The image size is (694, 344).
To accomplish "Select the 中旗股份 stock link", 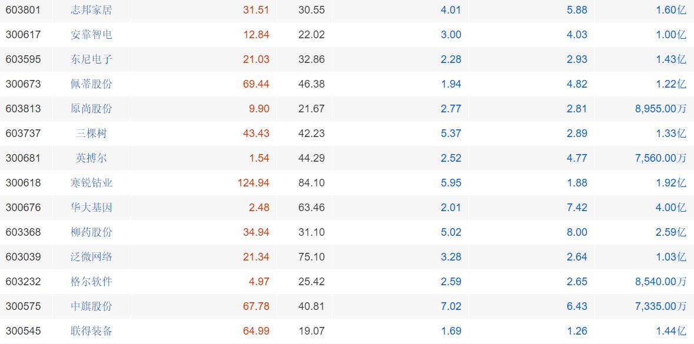I will coord(91,306).
